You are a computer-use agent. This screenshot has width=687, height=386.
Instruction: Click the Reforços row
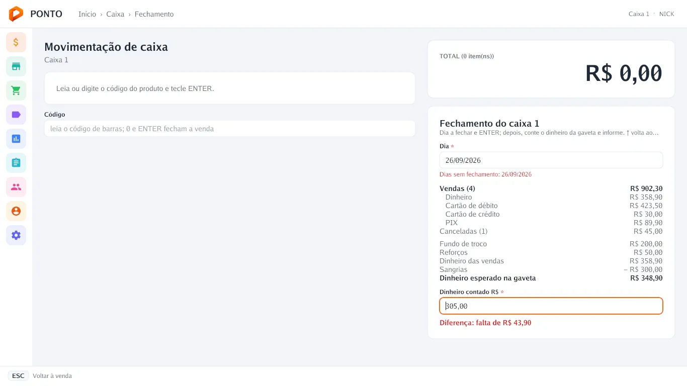[x=551, y=252]
